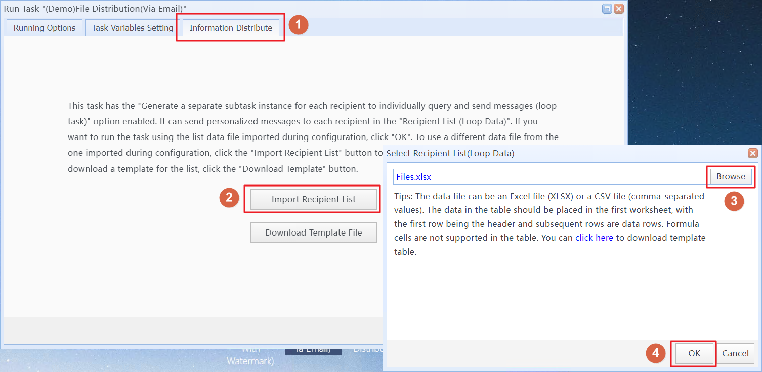Click the Import Recipient List button

click(x=314, y=199)
